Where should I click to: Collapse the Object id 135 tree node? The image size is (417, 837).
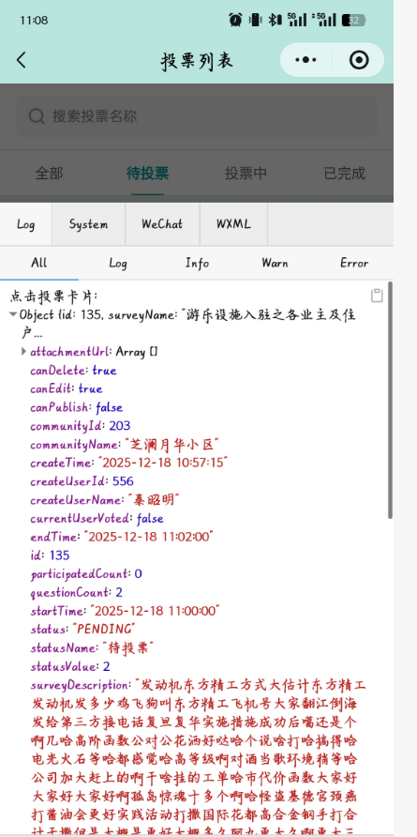(x=13, y=314)
